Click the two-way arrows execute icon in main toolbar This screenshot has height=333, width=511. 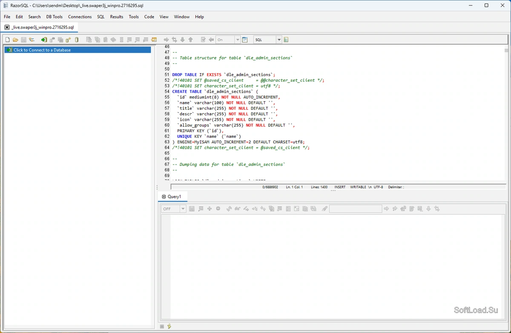(174, 40)
